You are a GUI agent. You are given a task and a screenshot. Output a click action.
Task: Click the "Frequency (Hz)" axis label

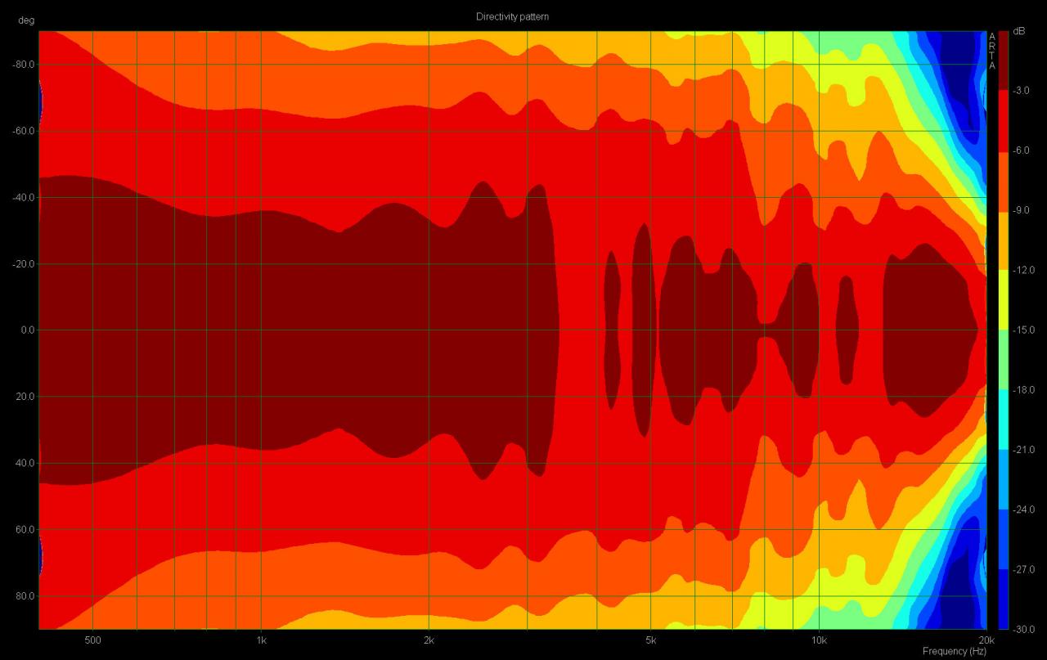(x=954, y=651)
